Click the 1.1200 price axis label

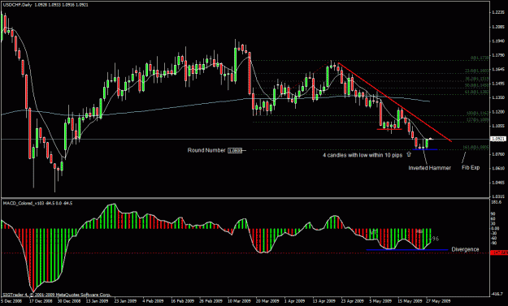(x=498, y=111)
